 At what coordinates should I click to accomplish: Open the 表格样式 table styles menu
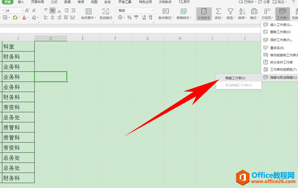184,14
